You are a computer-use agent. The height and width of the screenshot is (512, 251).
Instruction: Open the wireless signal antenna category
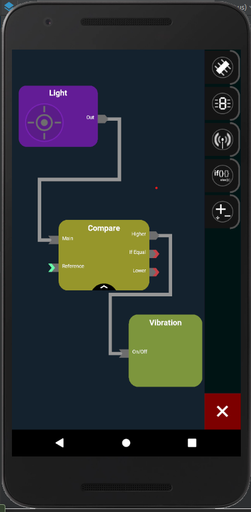click(x=222, y=139)
